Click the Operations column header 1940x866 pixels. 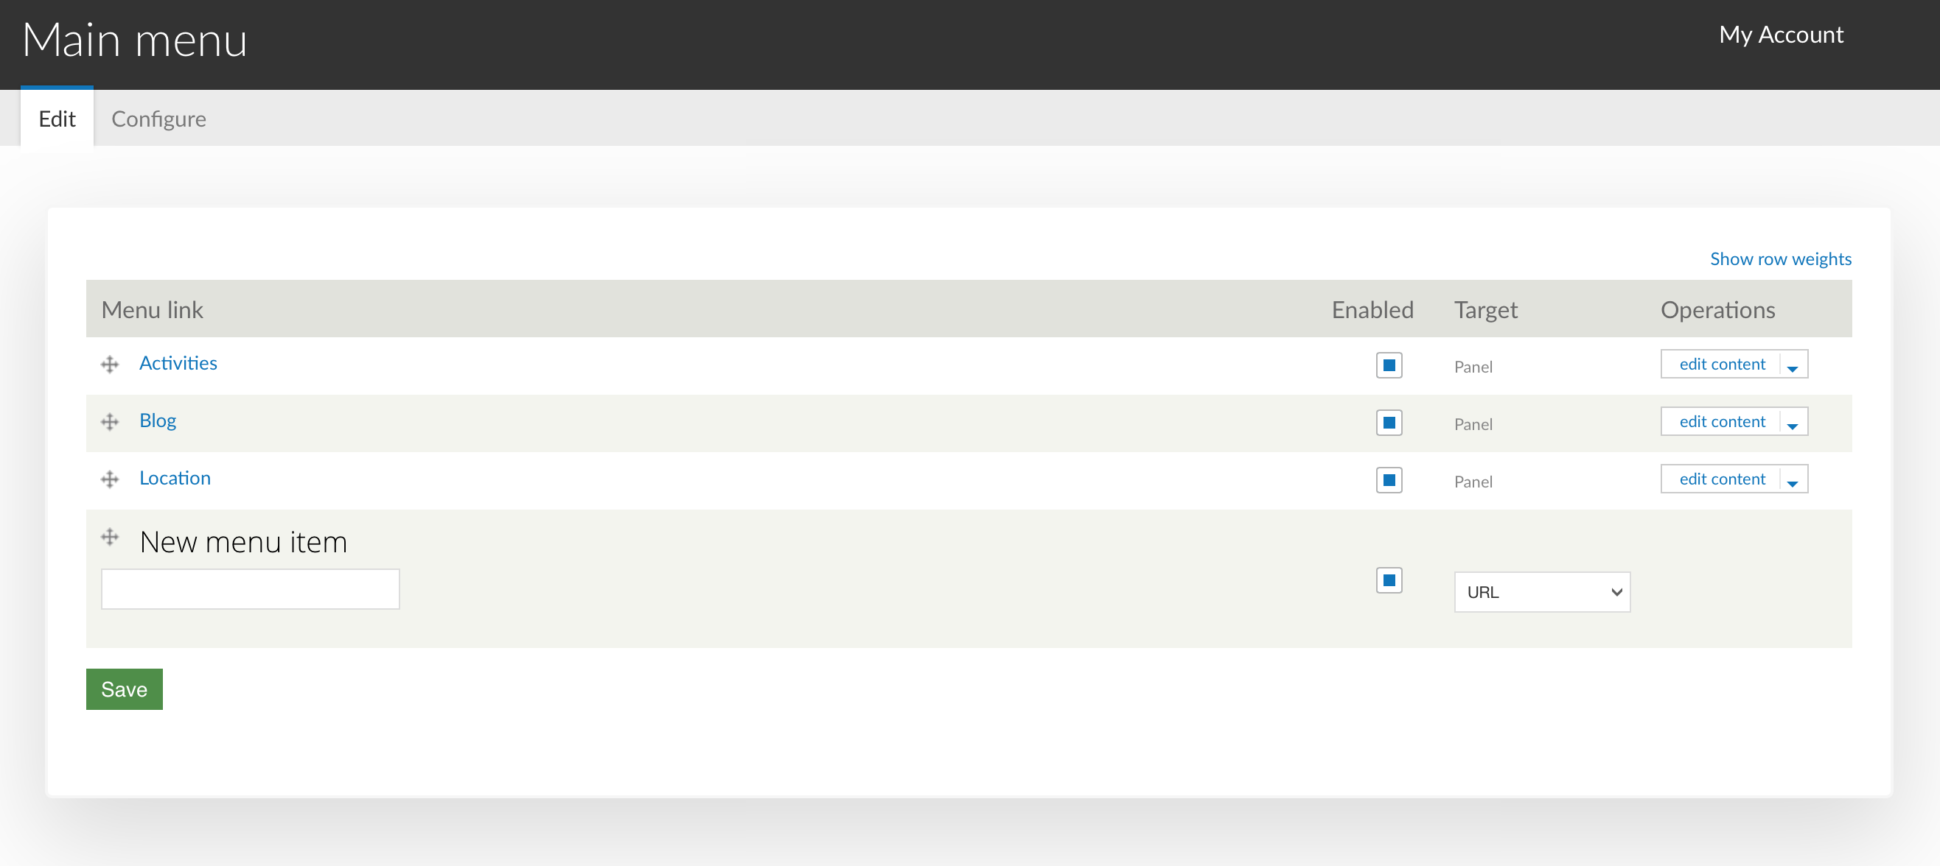point(1718,309)
